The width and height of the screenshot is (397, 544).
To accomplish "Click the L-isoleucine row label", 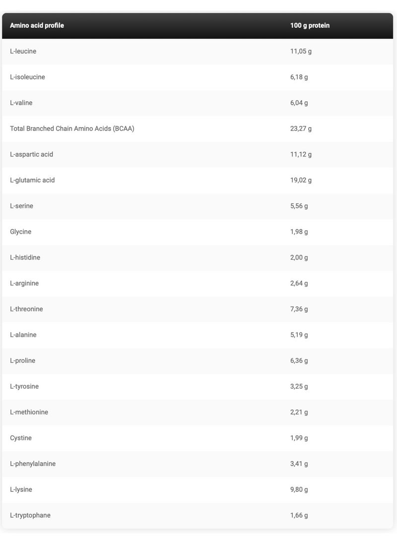I will (x=27, y=76).
